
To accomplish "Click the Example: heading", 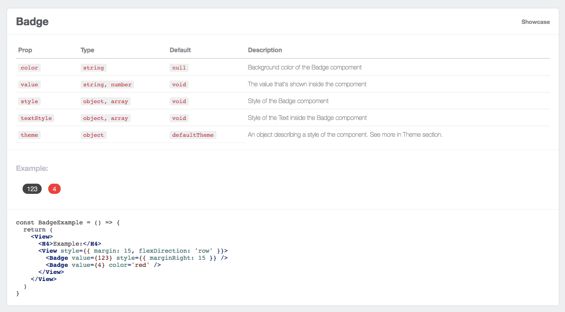I will tap(32, 168).
